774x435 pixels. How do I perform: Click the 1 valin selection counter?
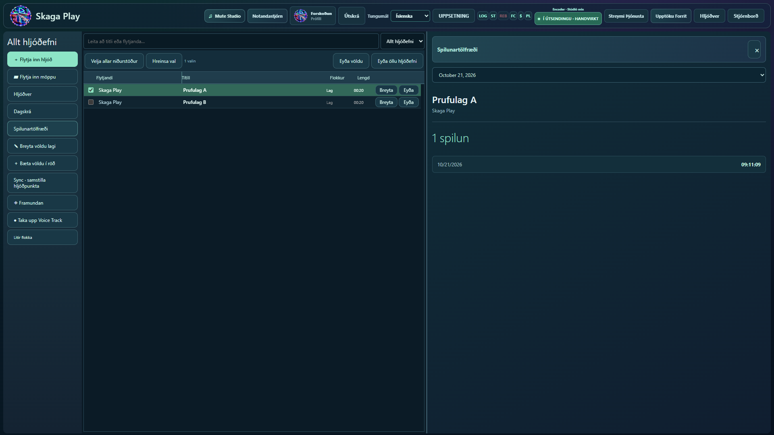coord(190,61)
